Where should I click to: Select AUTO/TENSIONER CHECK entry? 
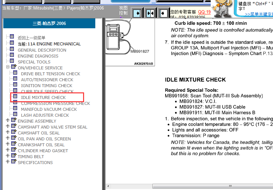47,80
